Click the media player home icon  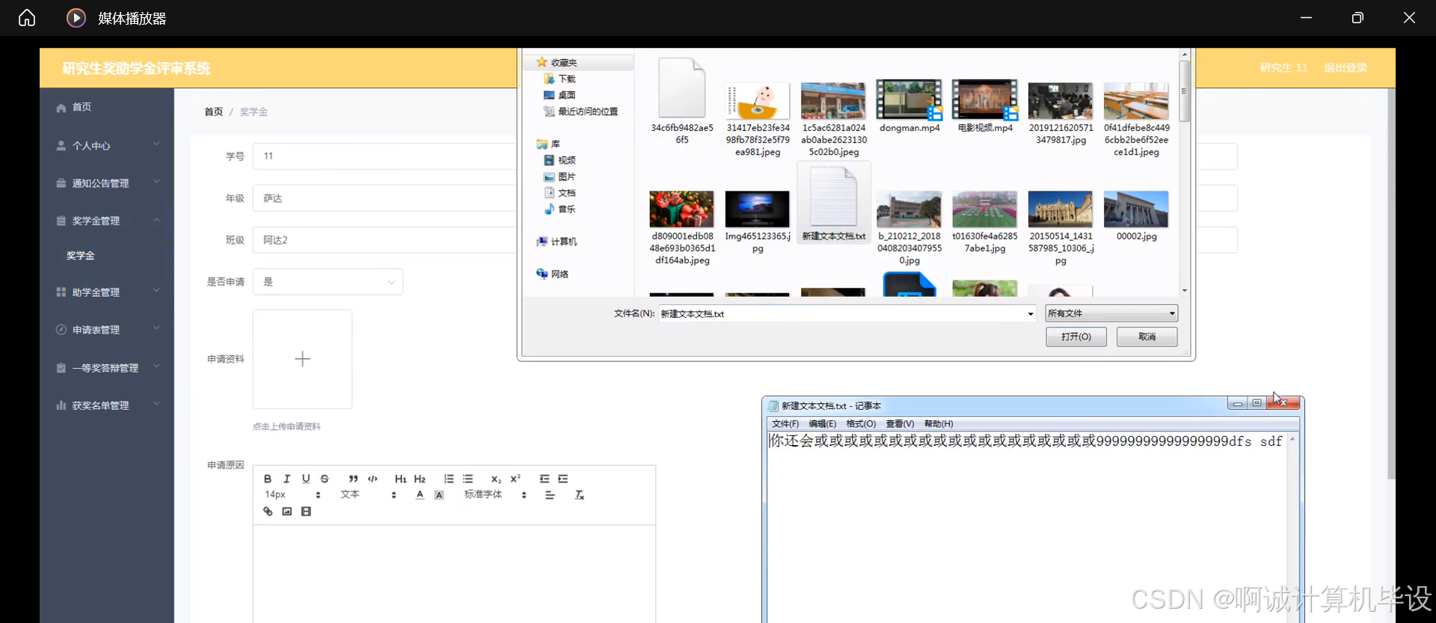[x=27, y=17]
